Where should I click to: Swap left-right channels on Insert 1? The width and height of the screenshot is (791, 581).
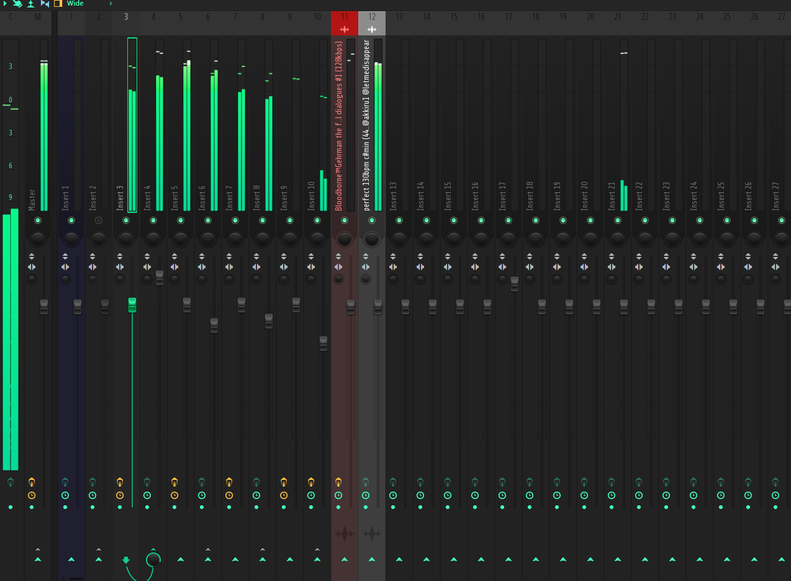(x=65, y=267)
